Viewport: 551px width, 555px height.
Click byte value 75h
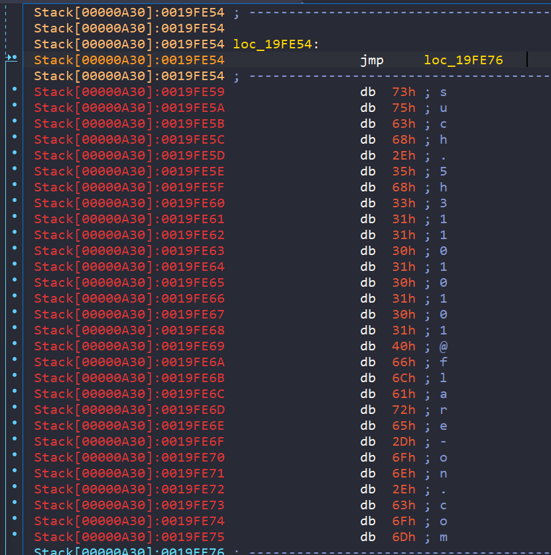(x=404, y=108)
